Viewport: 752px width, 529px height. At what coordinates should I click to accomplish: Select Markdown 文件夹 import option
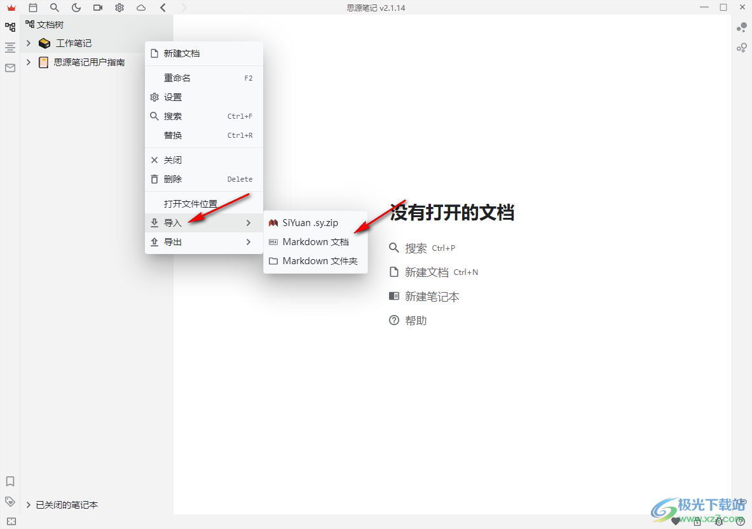pyautogui.click(x=315, y=261)
